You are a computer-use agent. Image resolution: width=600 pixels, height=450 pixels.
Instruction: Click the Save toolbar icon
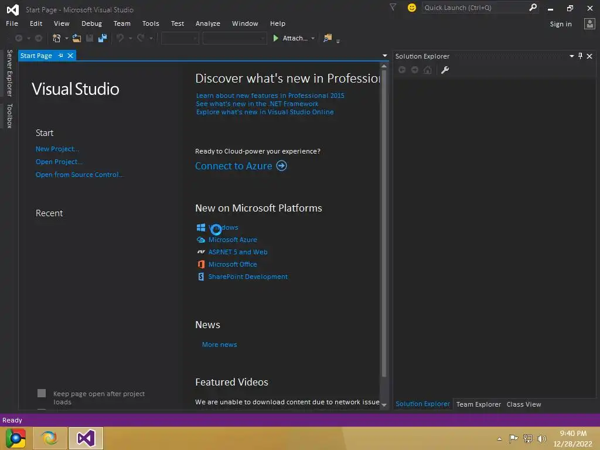pos(90,38)
